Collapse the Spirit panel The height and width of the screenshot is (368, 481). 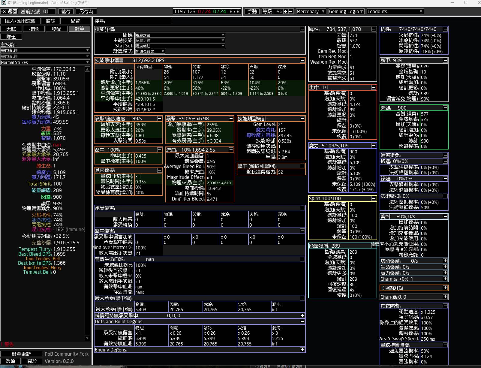pos(374,198)
